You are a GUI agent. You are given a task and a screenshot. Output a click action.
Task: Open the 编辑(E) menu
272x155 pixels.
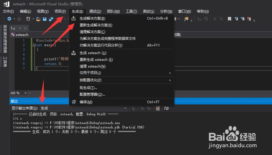26,11
